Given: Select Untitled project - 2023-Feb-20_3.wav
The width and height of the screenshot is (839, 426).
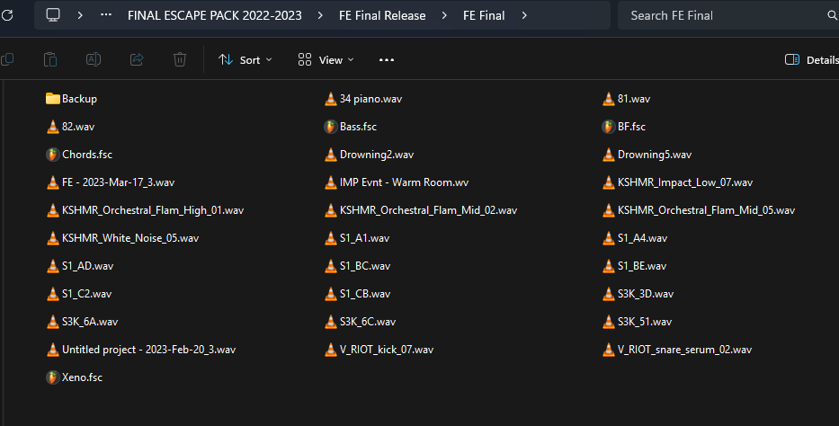Looking at the screenshot, I should pos(148,349).
